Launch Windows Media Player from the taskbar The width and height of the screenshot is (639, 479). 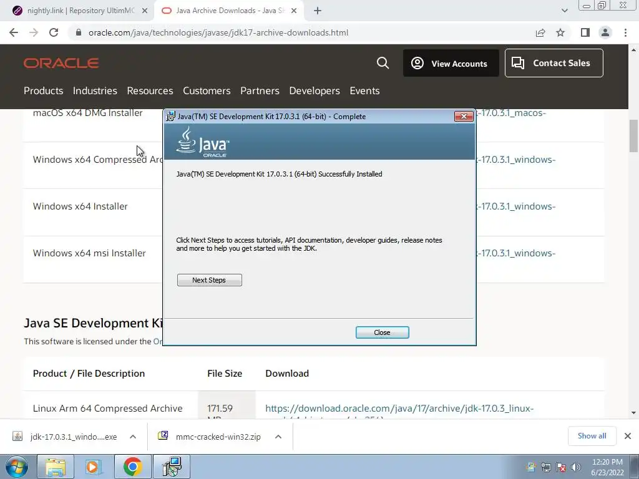pyautogui.click(x=94, y=467)
